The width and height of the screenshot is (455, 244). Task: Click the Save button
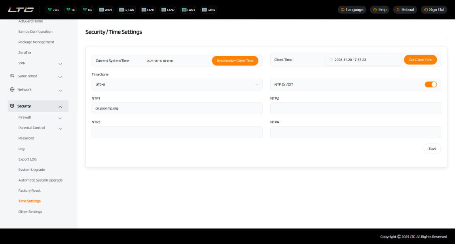(x=432, y=148)
